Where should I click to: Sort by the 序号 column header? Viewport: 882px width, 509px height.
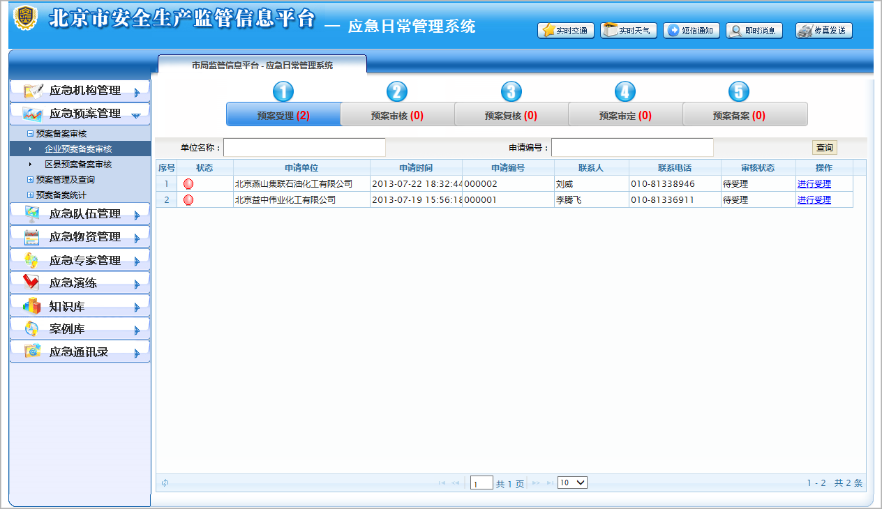[166, 168]
